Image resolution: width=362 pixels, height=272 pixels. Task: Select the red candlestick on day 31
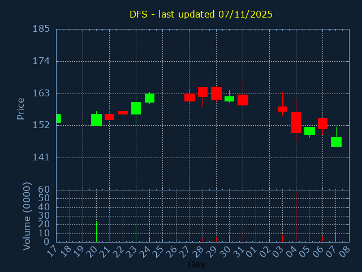tap(243, 100)
